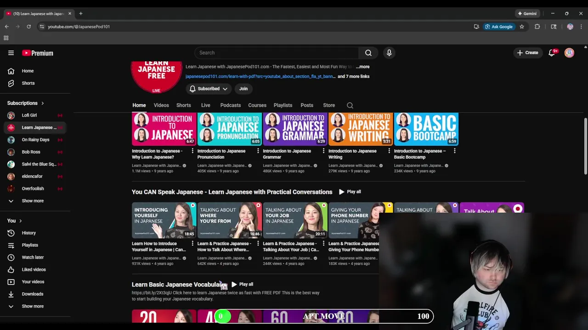
Task: Bookmark this page with star icon
Action: tap(522, 27)
